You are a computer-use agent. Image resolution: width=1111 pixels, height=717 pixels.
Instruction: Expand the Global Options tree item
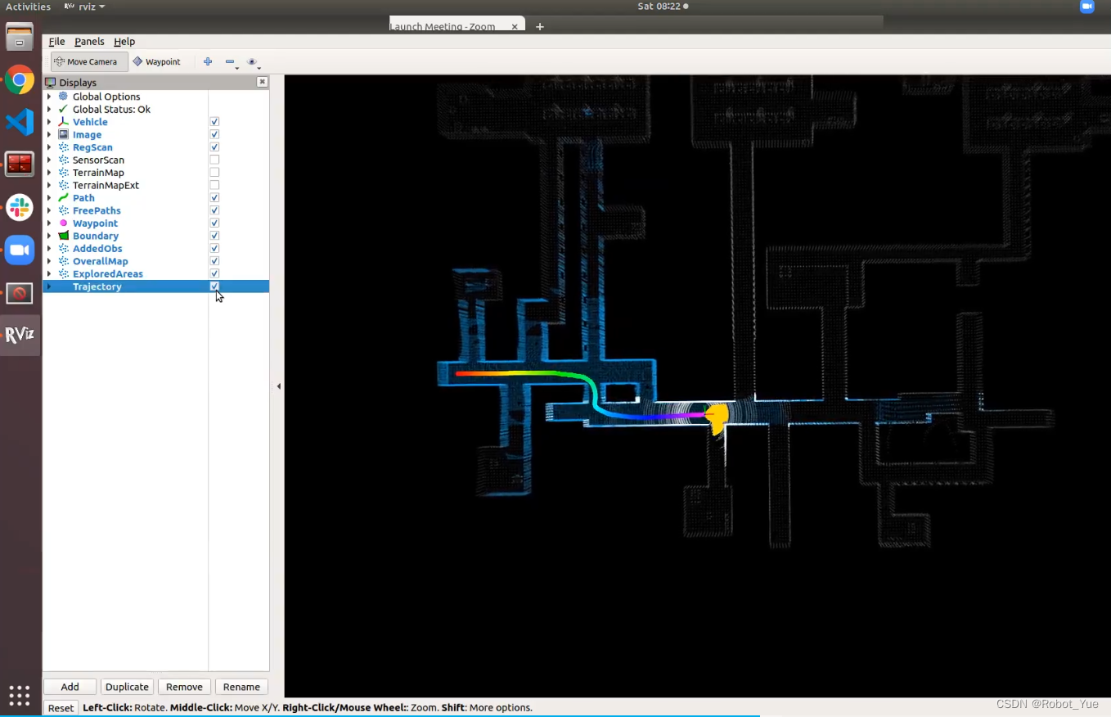coord(49,97)
